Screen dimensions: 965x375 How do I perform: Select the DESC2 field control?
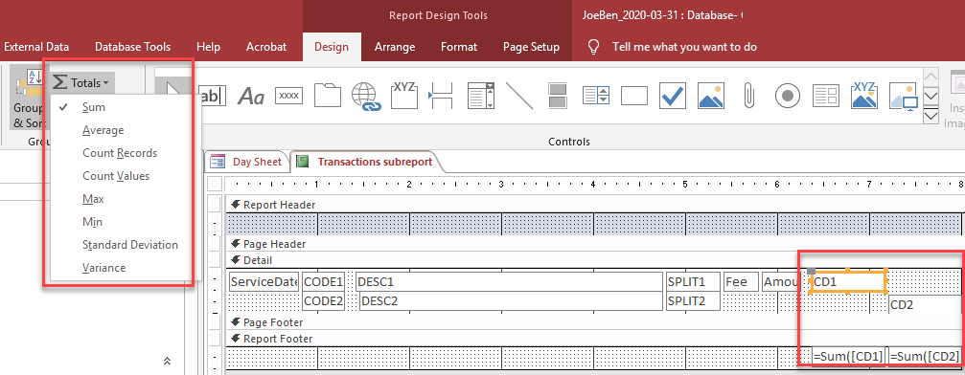click(x=512, y=301)
